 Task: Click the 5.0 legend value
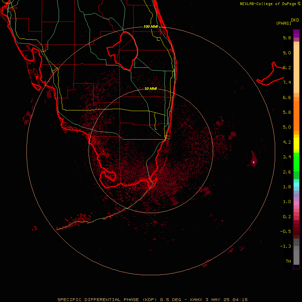tap(287, 127)
